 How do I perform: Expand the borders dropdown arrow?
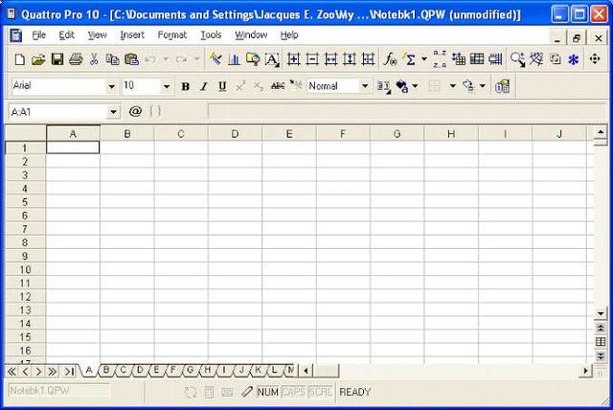point(453,86)
